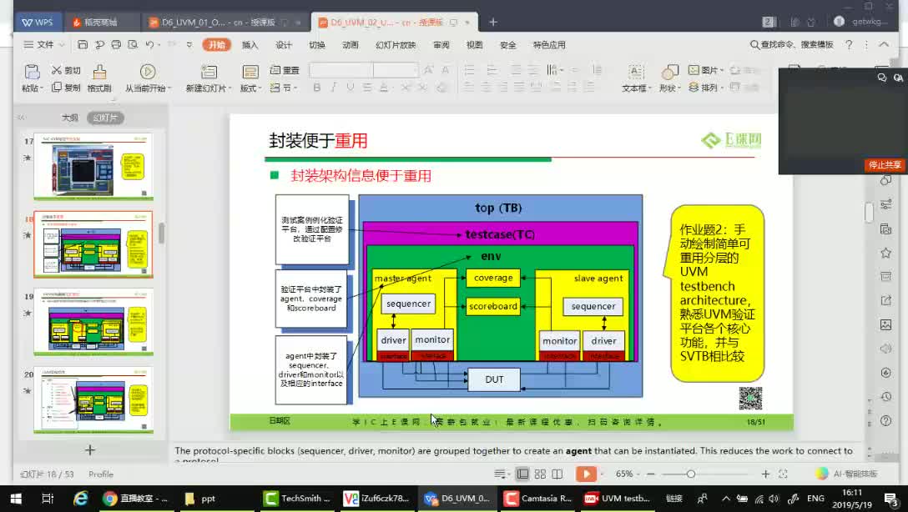This screenshot has height=512, width=908.
Task: Open Camtasia Recorder in taskbar
Action: [x=538, y=498]
